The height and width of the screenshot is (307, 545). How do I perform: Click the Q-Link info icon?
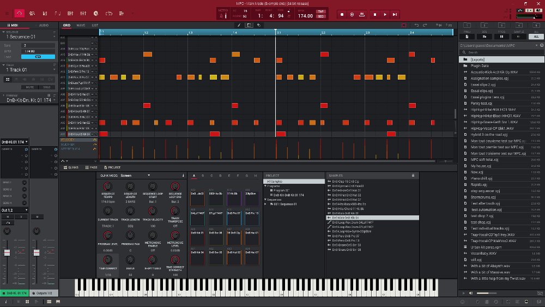183,176
